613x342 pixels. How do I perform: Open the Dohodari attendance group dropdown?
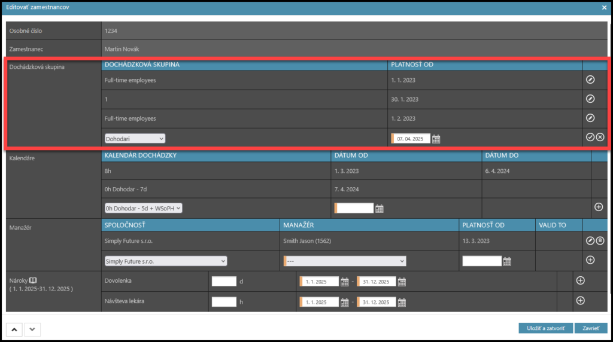[135, 138]
